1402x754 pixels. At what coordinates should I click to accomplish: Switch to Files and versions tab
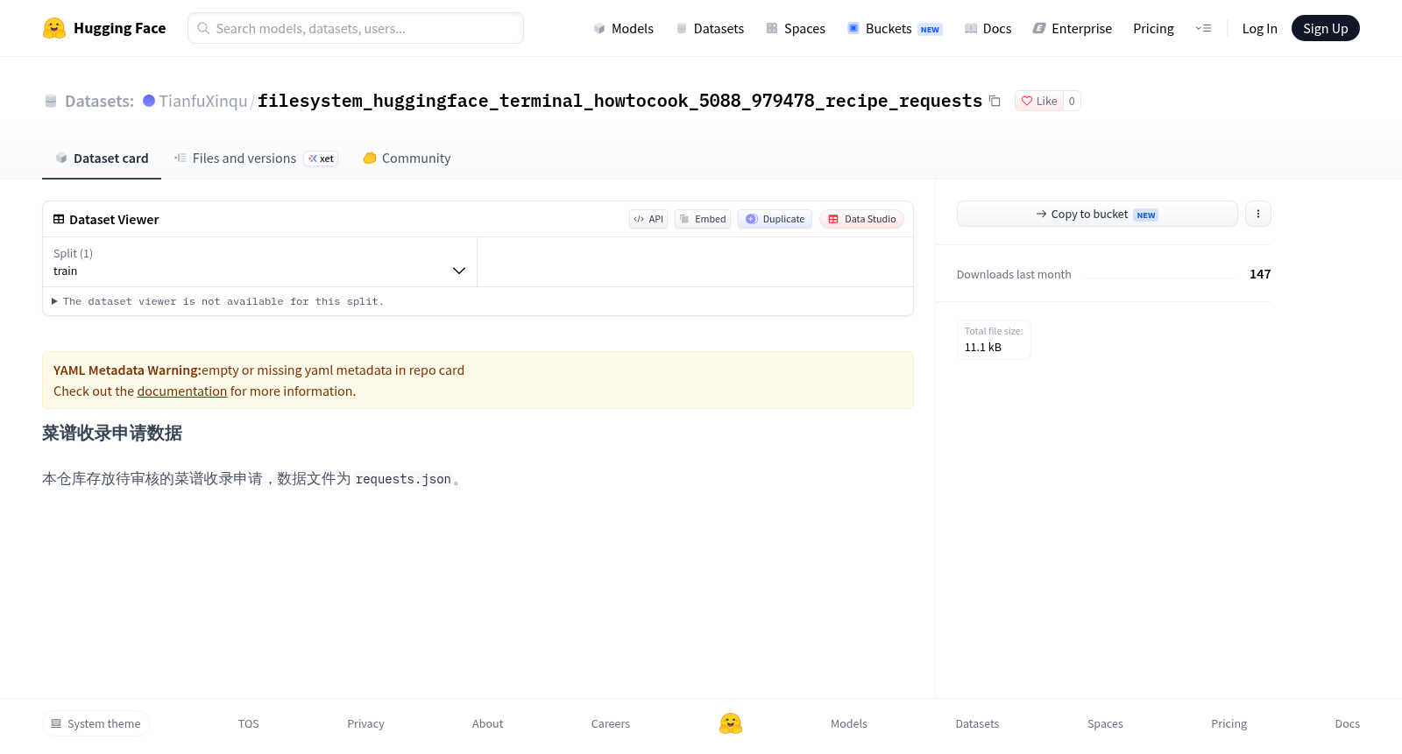[235, 158]
